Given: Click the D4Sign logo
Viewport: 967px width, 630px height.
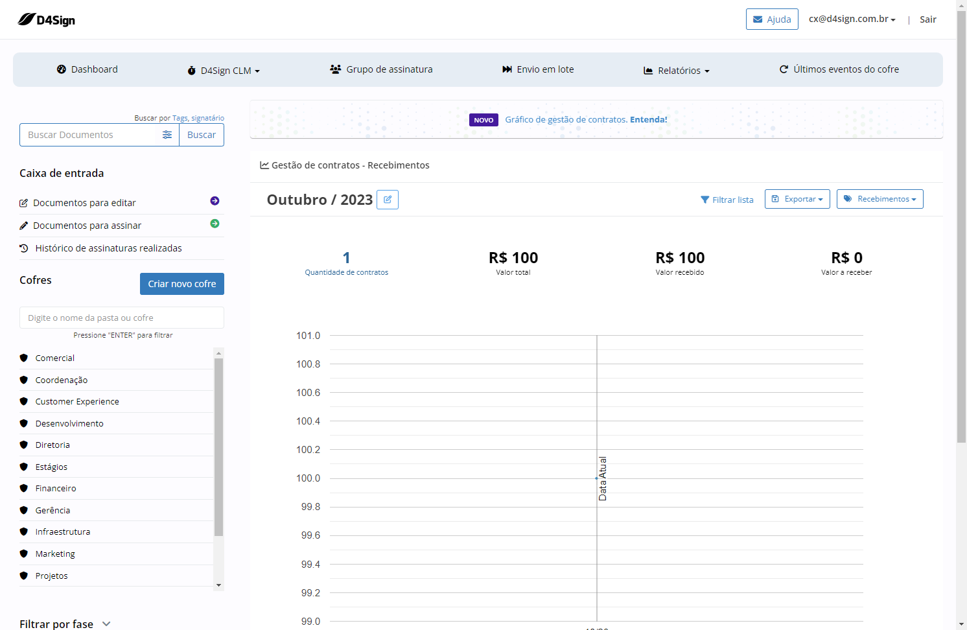Looking at the screenshot, I should tap(46, 19).
